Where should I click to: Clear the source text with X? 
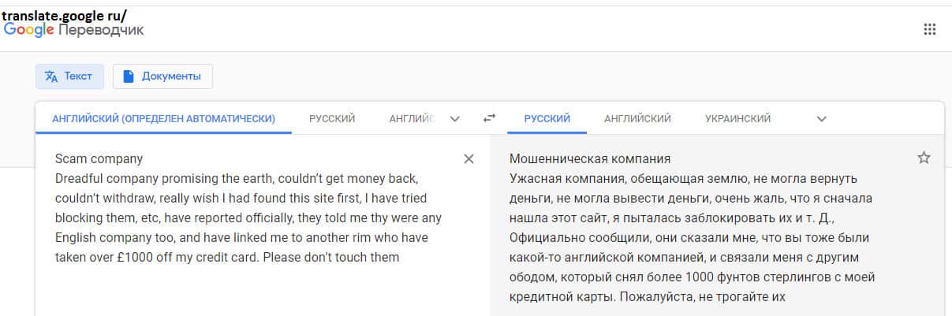(469, 159)
